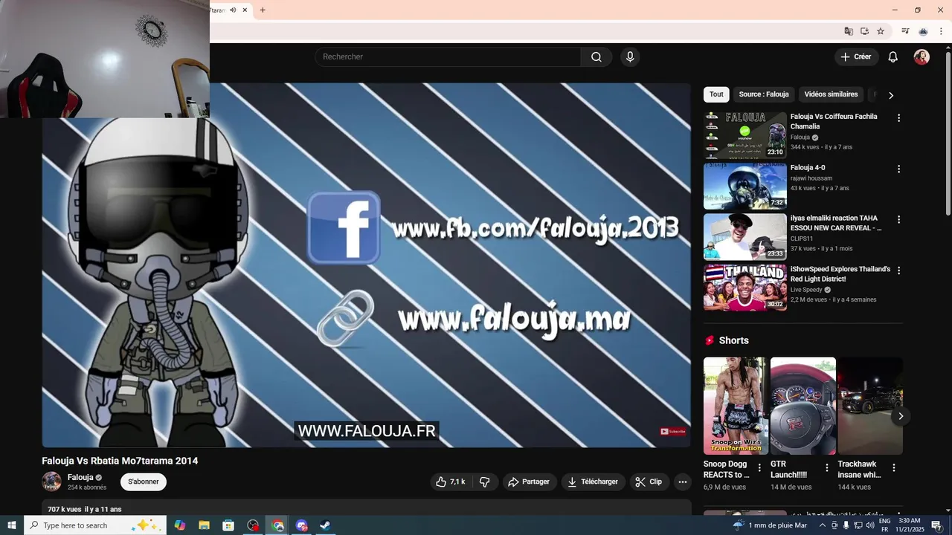Image resolution: width=952 pixels, height=535 pixels.
Task: Click the Windows taskbar search box
Action: tap(96, 525)
